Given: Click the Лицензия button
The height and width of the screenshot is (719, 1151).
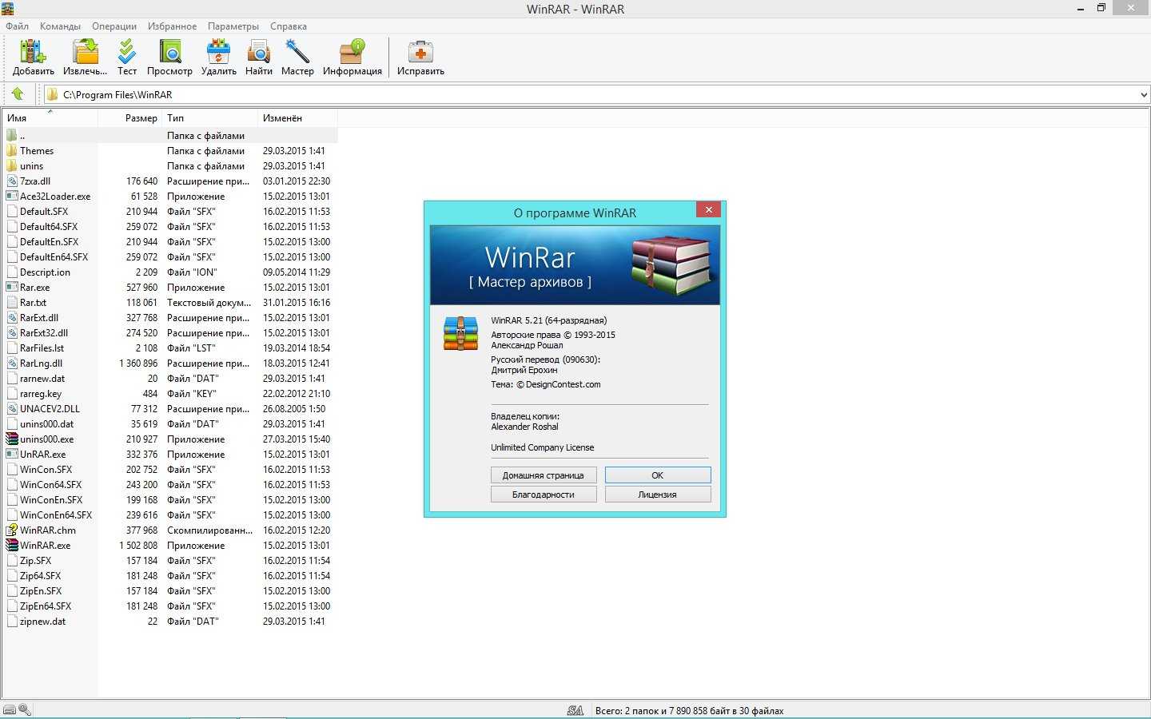Looking at the screenshot, I should (658, 494).
